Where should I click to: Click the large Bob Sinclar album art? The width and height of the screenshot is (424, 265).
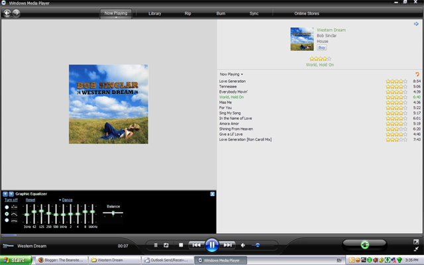point(109,104)
